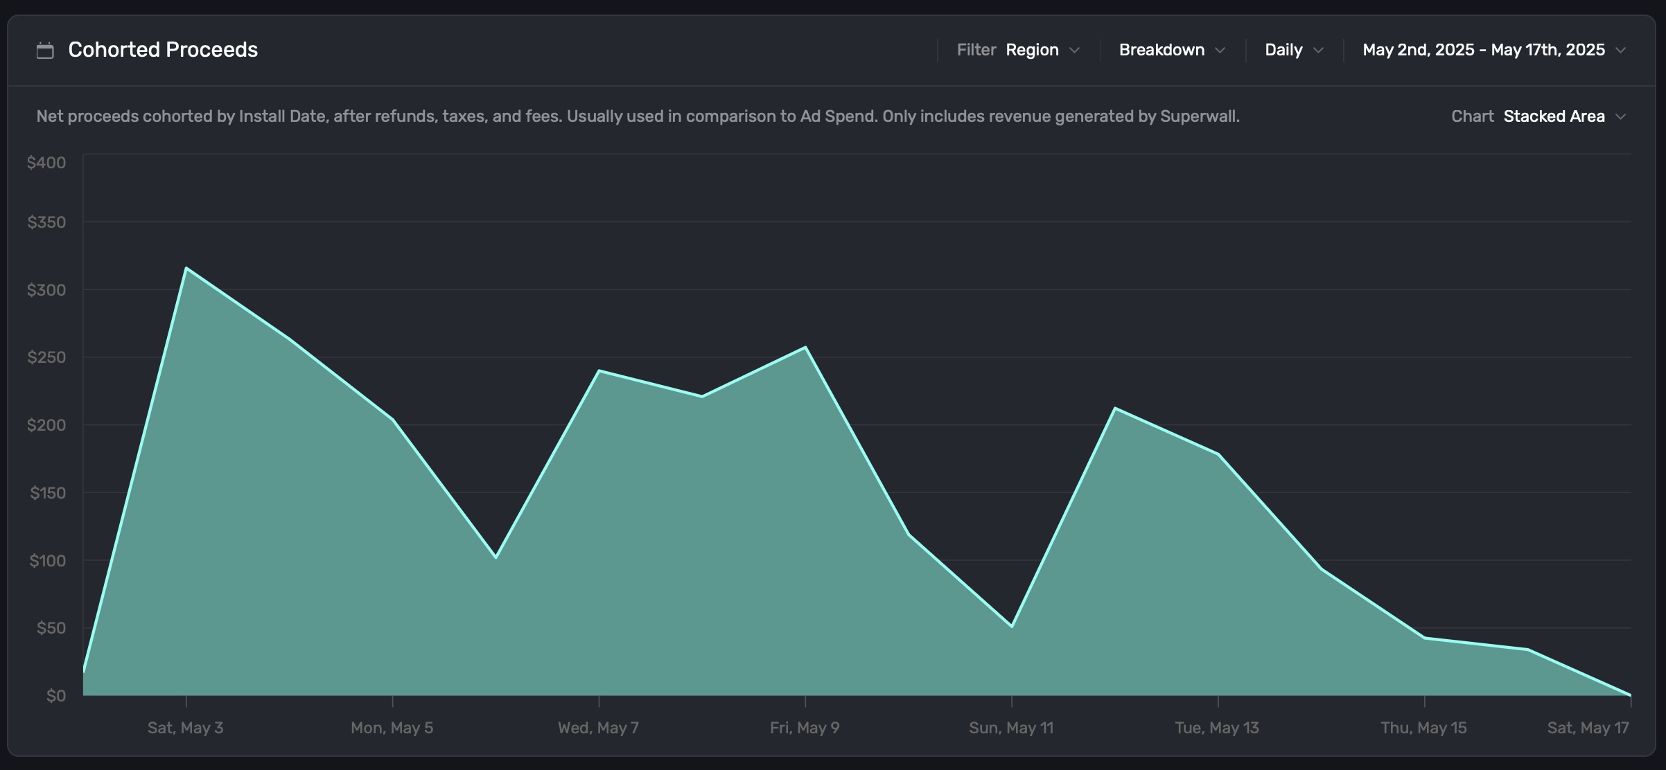Click the data point peak at Sat, May 3

click(x=186, y=268)
